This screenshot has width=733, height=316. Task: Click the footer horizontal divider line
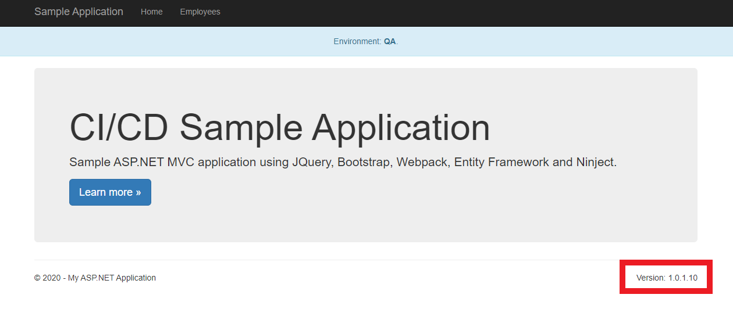(x=326, y=260)
